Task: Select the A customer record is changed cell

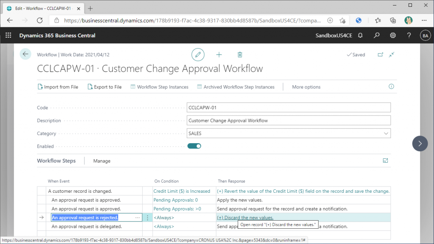Action: [94, 191]
